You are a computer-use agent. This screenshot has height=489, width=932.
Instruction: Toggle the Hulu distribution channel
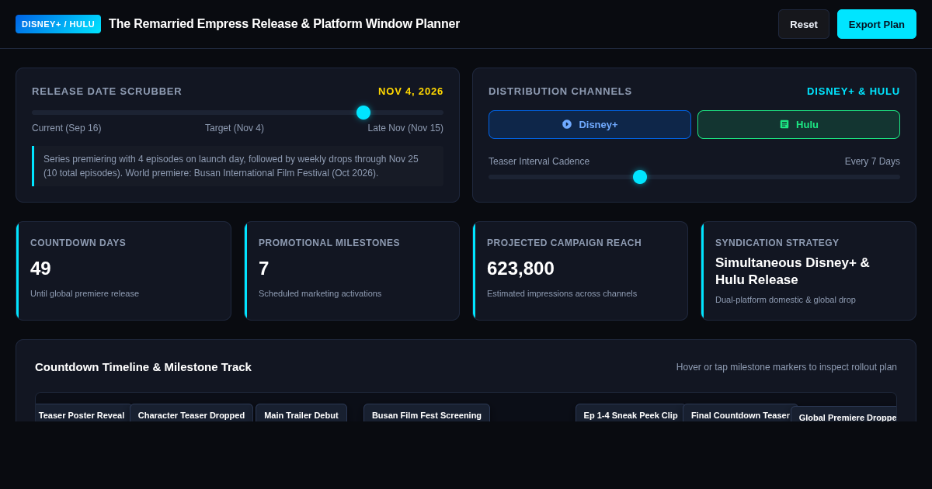(x=798, y=124)
